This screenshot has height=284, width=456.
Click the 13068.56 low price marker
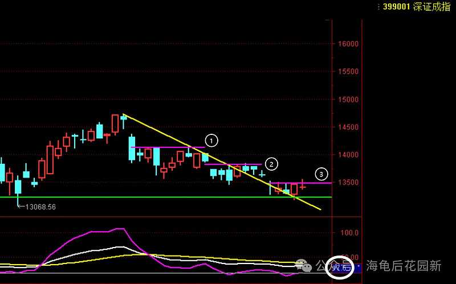[x=36, y=207]
